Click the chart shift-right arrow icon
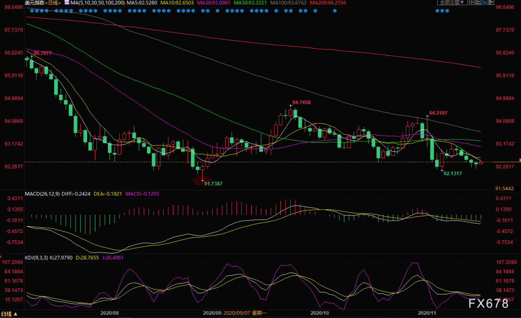The image size is (521, 318). point(491,2)
